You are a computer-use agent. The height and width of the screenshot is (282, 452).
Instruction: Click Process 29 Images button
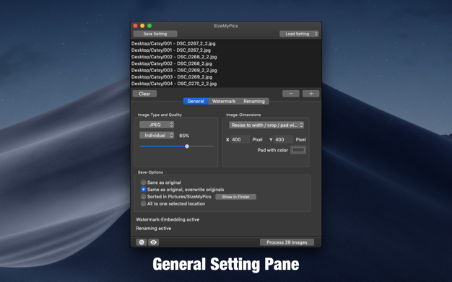click(287, 242)
